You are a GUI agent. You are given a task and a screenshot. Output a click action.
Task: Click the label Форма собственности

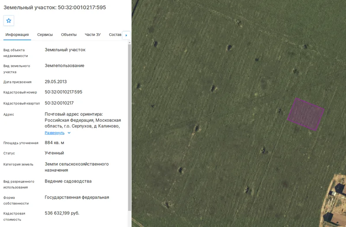[16, 200]
